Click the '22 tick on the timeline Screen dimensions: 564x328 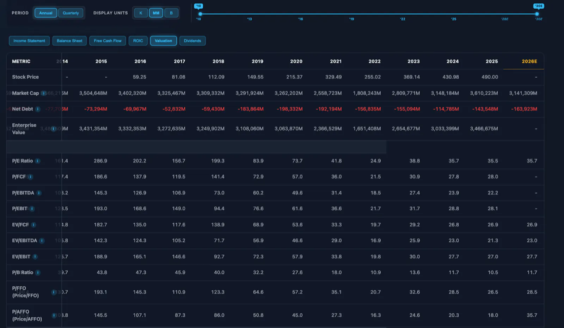403,19
